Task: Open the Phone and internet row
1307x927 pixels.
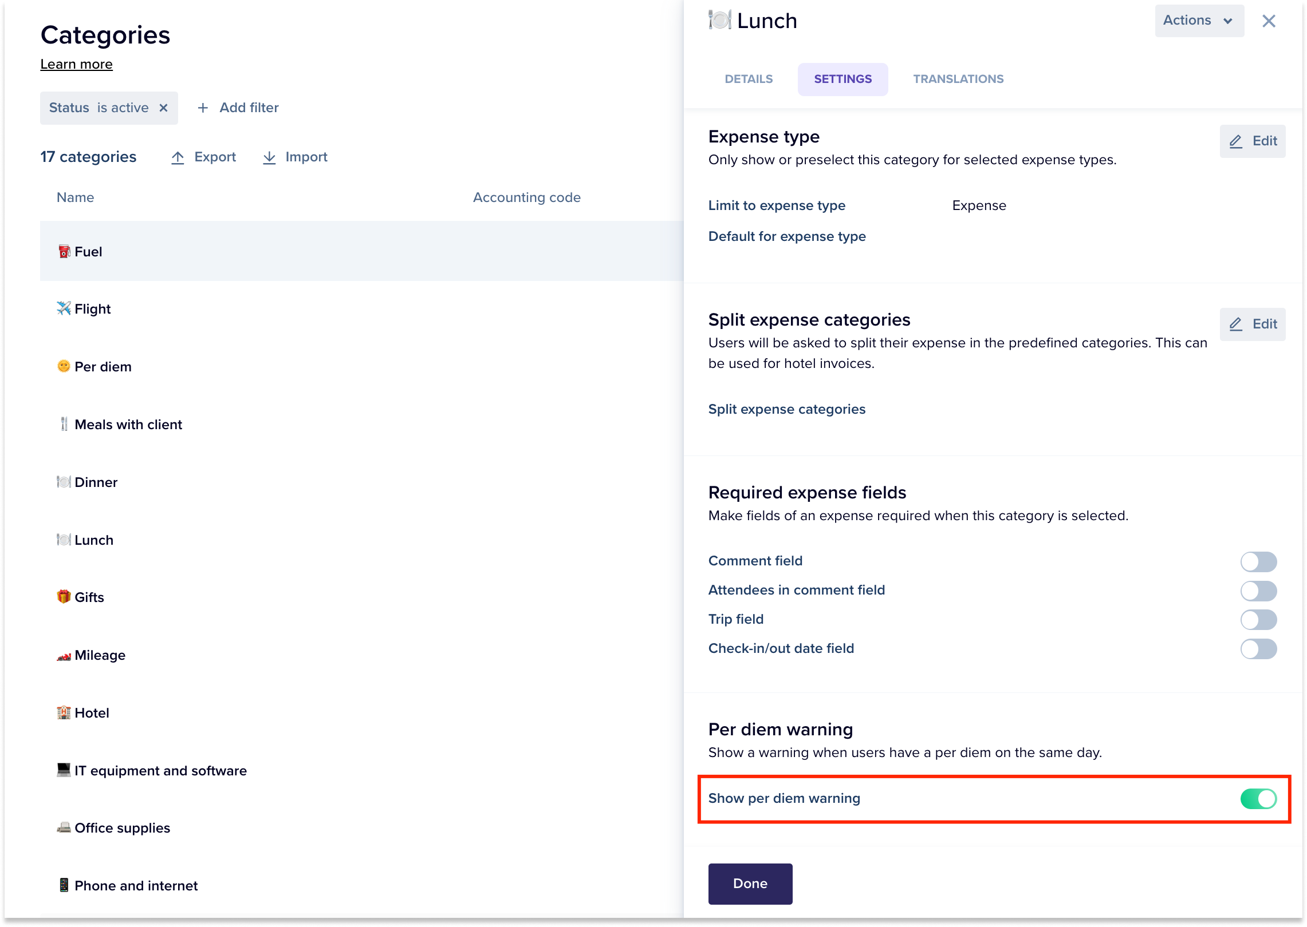Action: [x=361, y=886]
